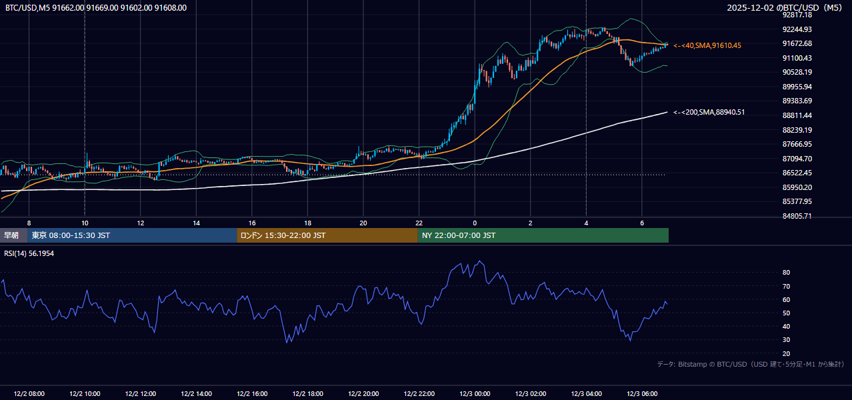Click the bottom time label 12/3 00:00
This screenshot has height=400, width=852.
[x=475, y=394]
